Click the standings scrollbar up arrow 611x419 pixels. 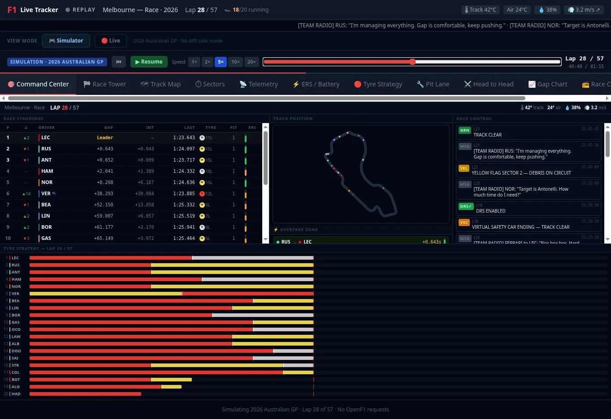(265, 127)
